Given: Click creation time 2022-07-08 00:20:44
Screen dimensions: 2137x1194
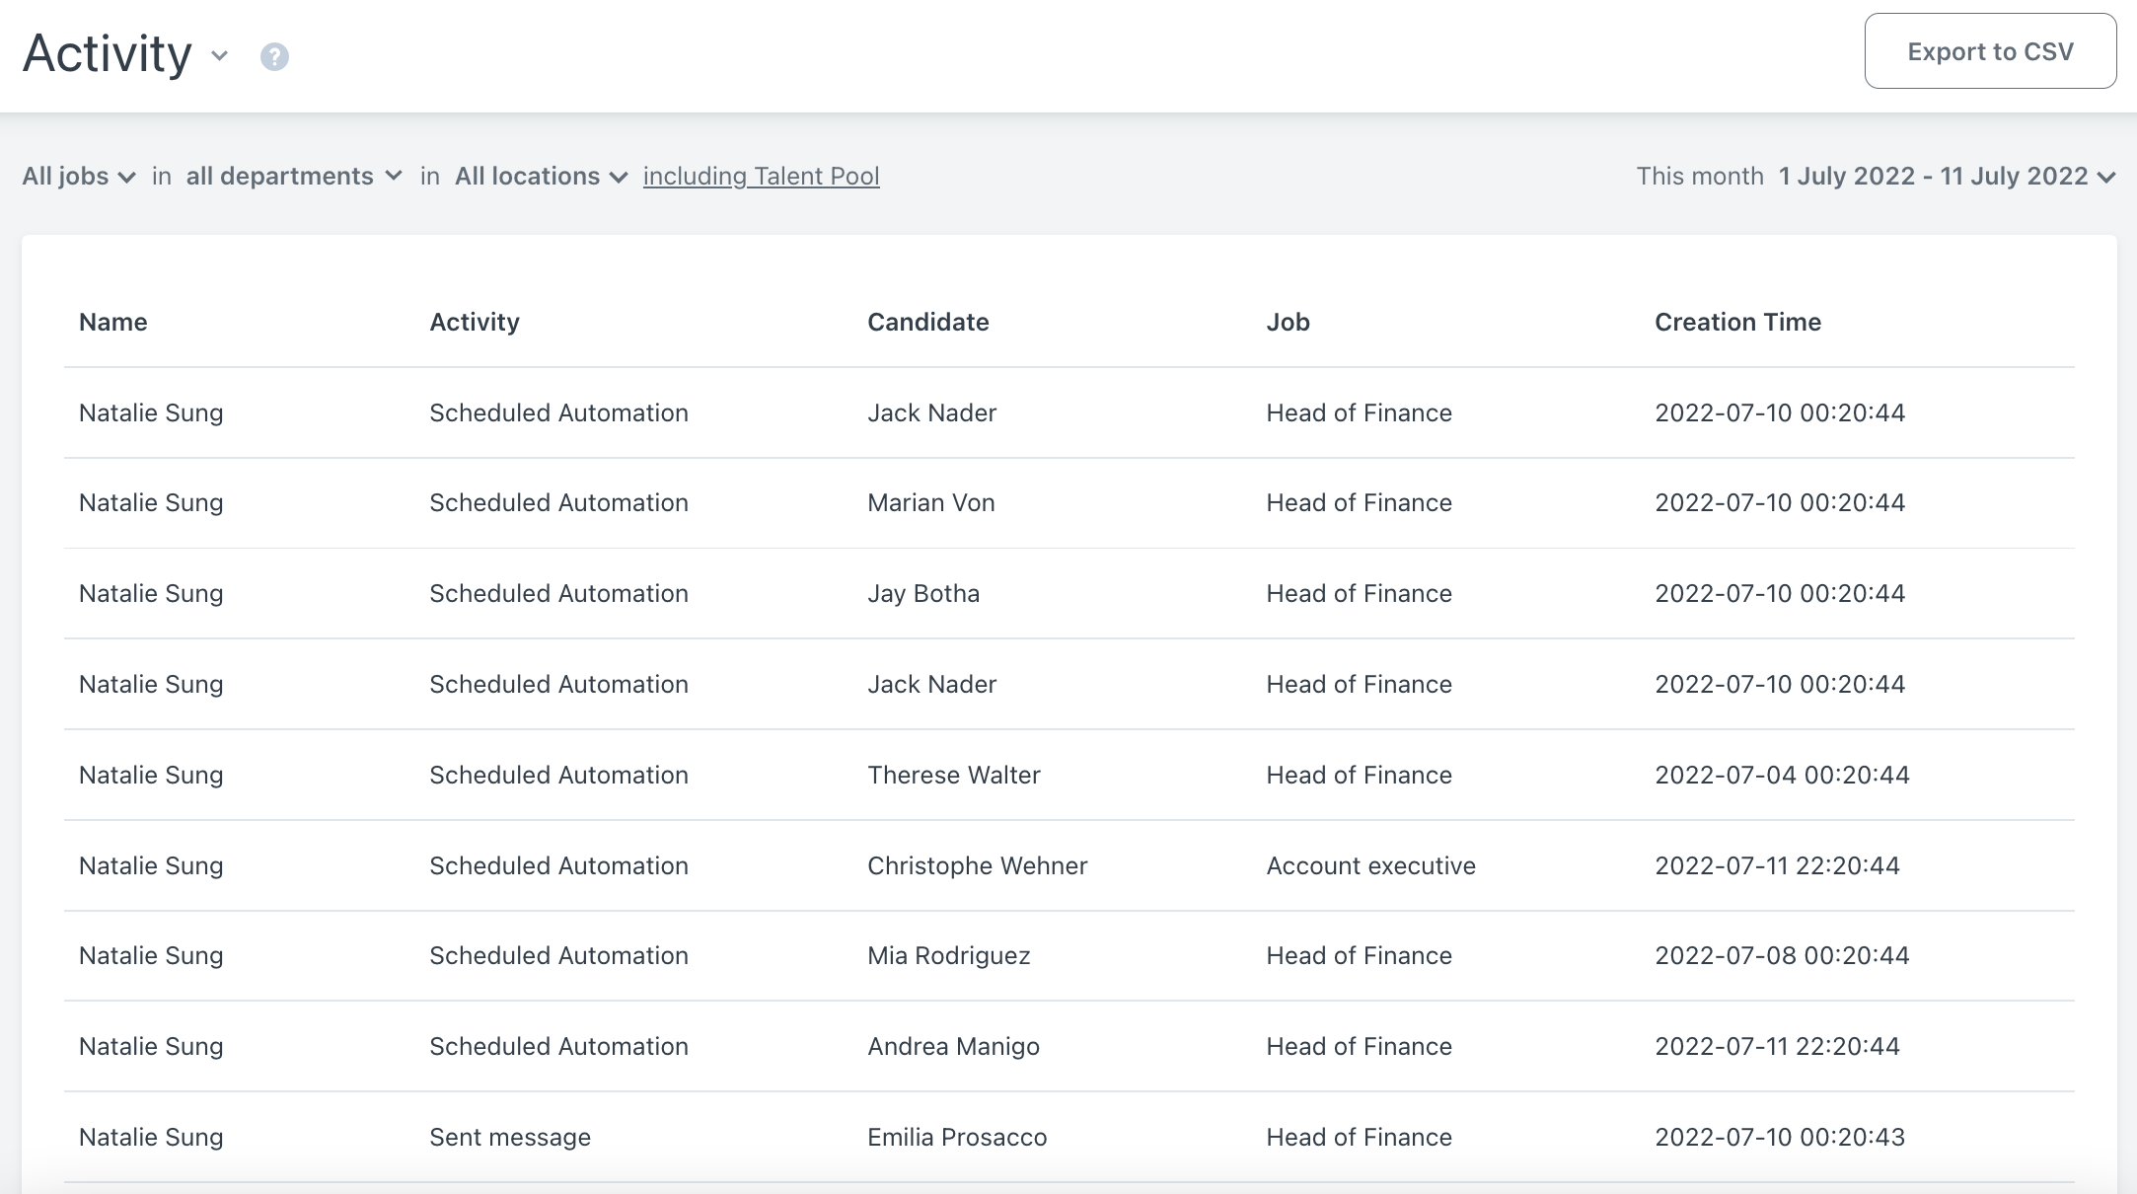Looking at the screenshot, I should pyautogui.click(x=1782, y=955).
